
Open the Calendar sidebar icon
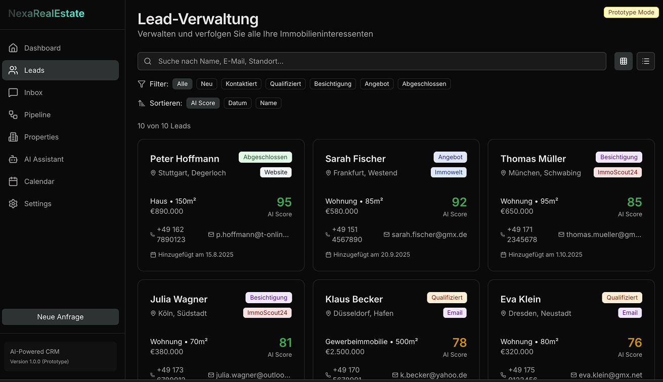tap(12, 181)
